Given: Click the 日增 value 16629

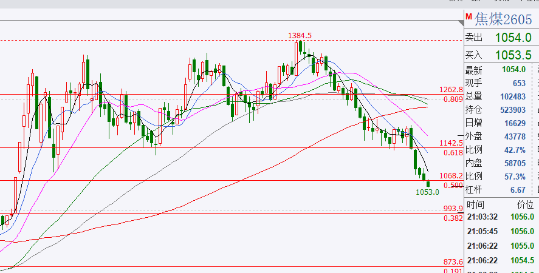Looking at the screenshot, I should [515, 123].
